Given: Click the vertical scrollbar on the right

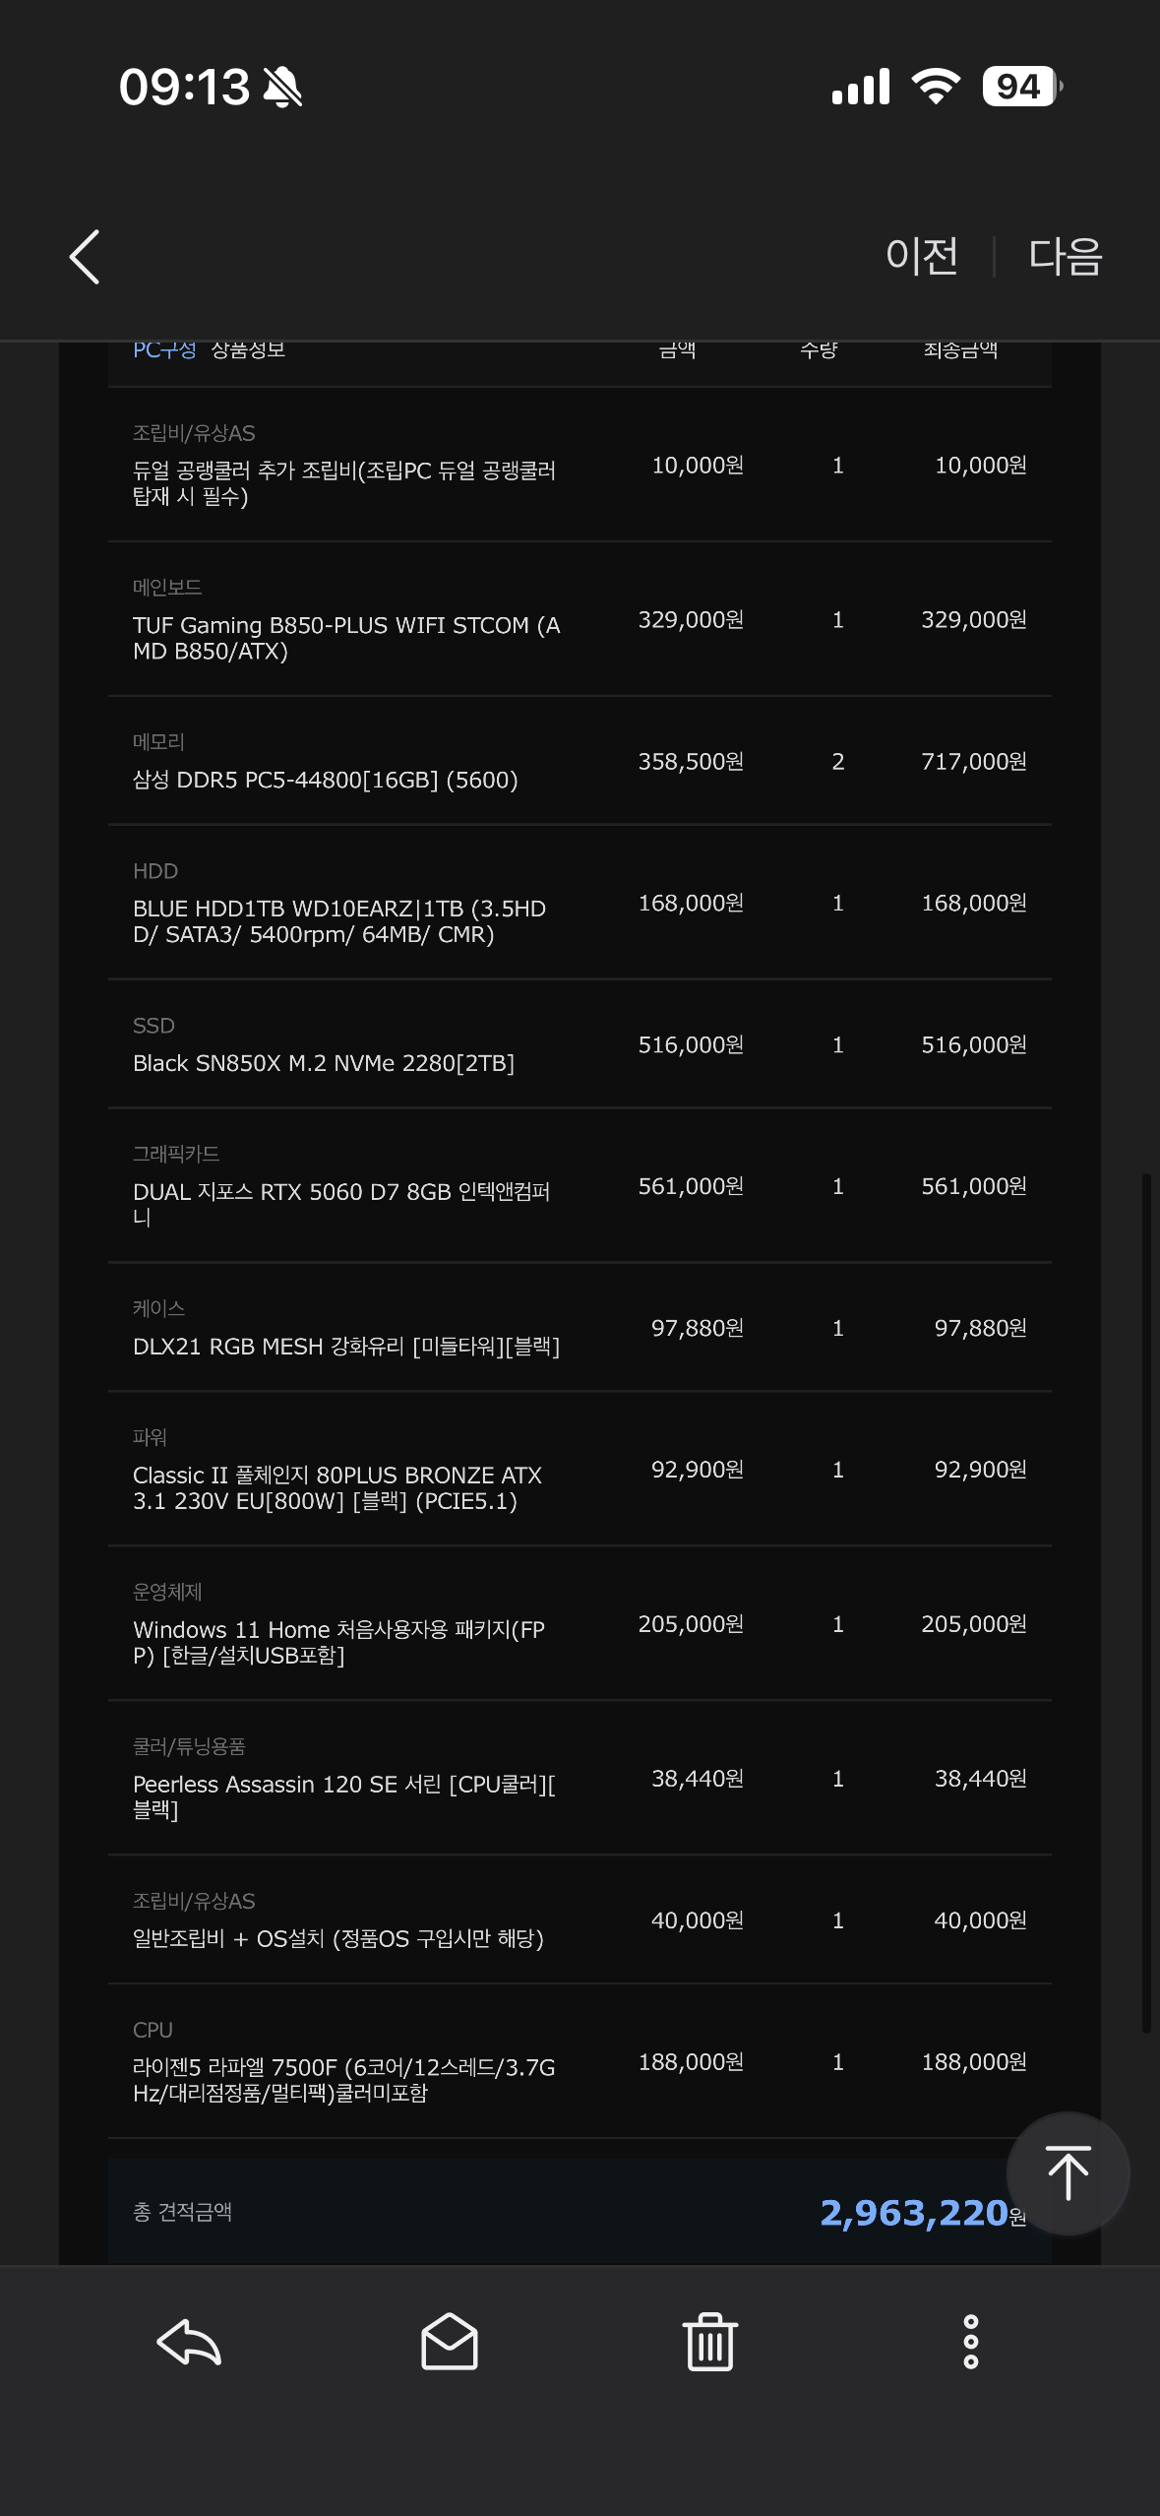Looking at the screenshot, I should 1145,1603.
